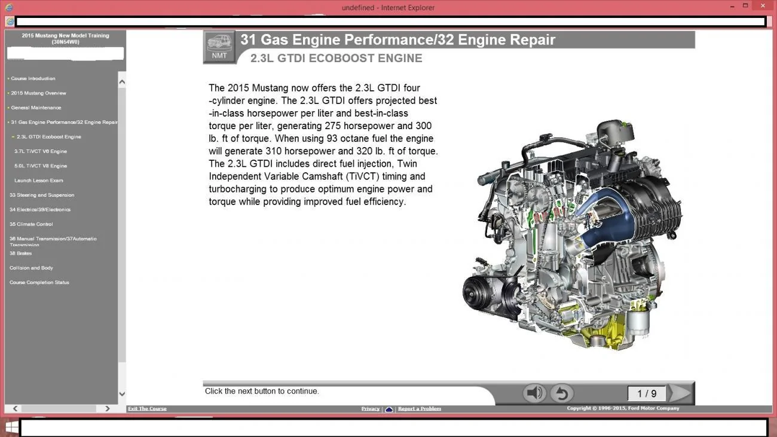Click the engine cutaway illustration
This screenshot has width=777, height=437.
pos(573,235)
